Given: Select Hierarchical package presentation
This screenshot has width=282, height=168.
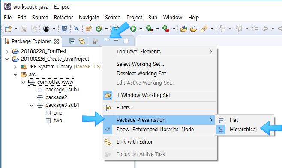Looking at the screenshot, I should (245, 129).
